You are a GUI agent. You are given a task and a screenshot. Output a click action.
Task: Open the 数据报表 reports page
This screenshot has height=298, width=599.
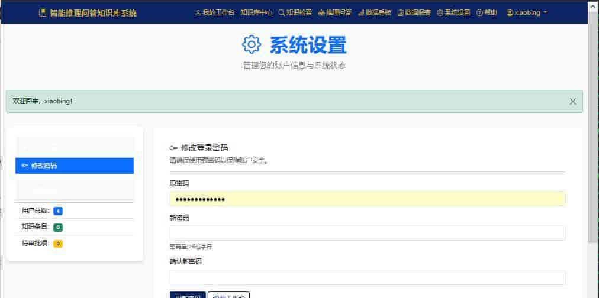[414, 12]
